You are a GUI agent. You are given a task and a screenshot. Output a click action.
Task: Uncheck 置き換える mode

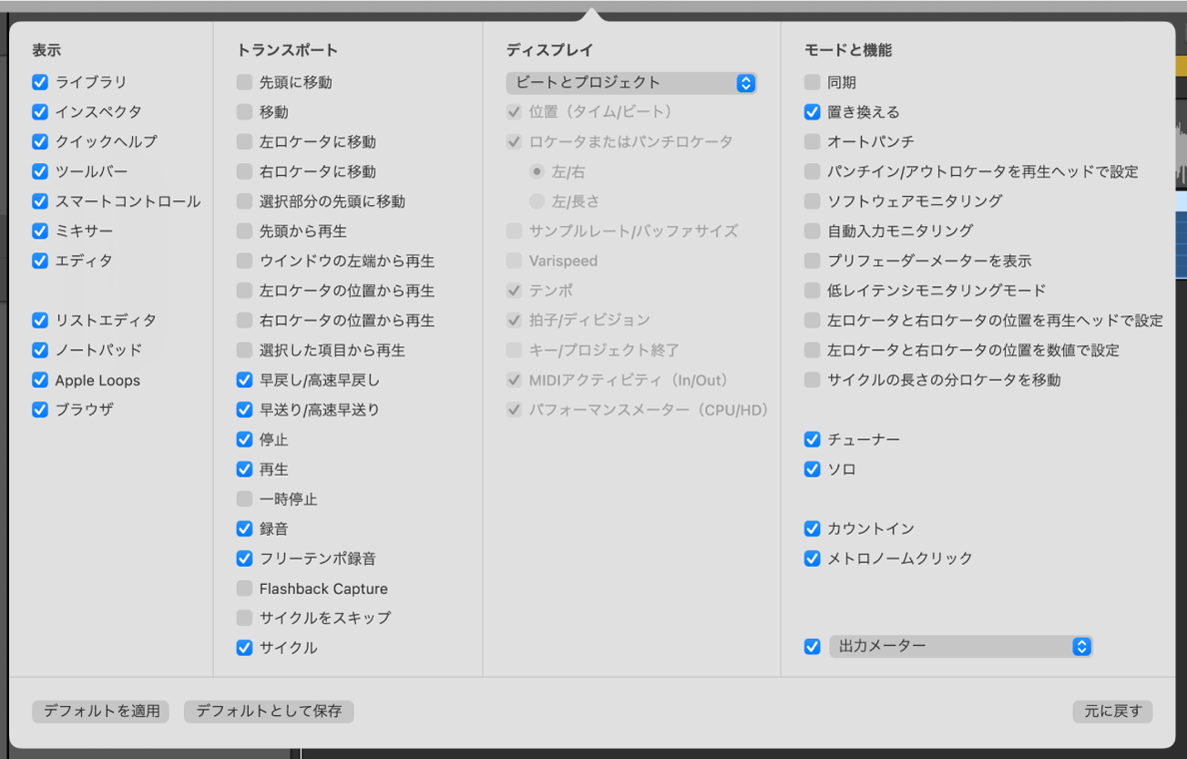[x=813, y=112]
